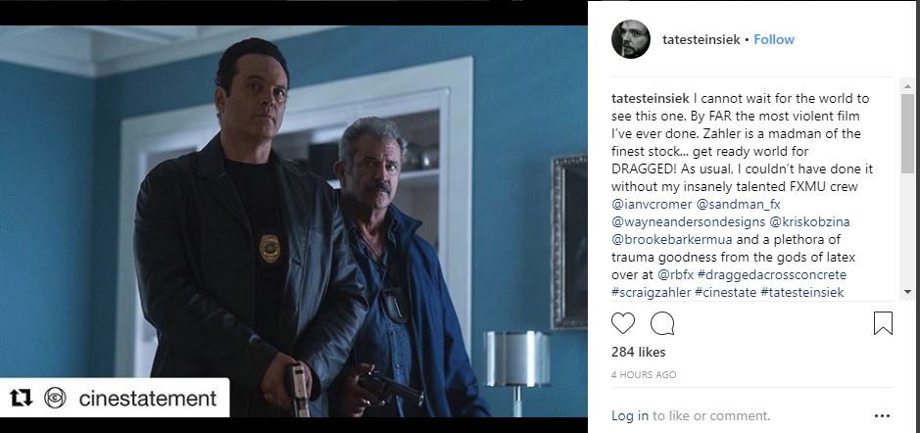Click the caption scrollbar thumb

[x=907, y=133]
